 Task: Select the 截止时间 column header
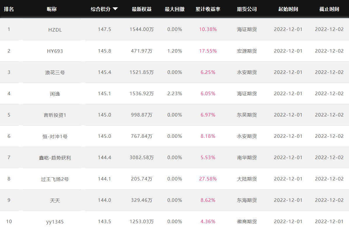(x=329, y=9)
